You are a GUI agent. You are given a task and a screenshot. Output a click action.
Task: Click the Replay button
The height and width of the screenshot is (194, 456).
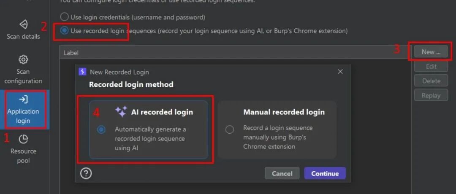coord(431,95)
